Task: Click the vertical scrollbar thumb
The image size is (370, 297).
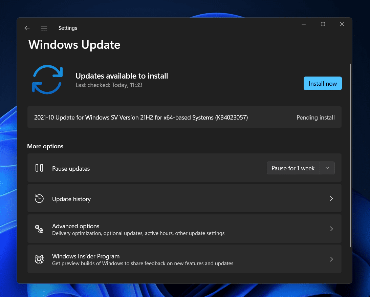Action: (350, 155)
